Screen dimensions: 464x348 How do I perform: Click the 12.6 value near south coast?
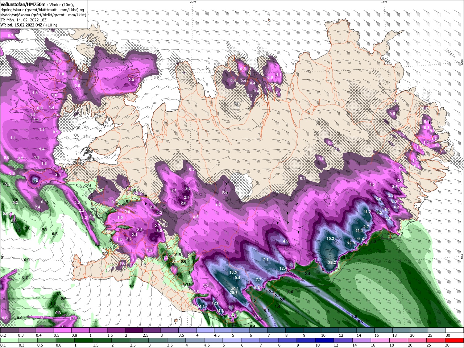[215, 303]
